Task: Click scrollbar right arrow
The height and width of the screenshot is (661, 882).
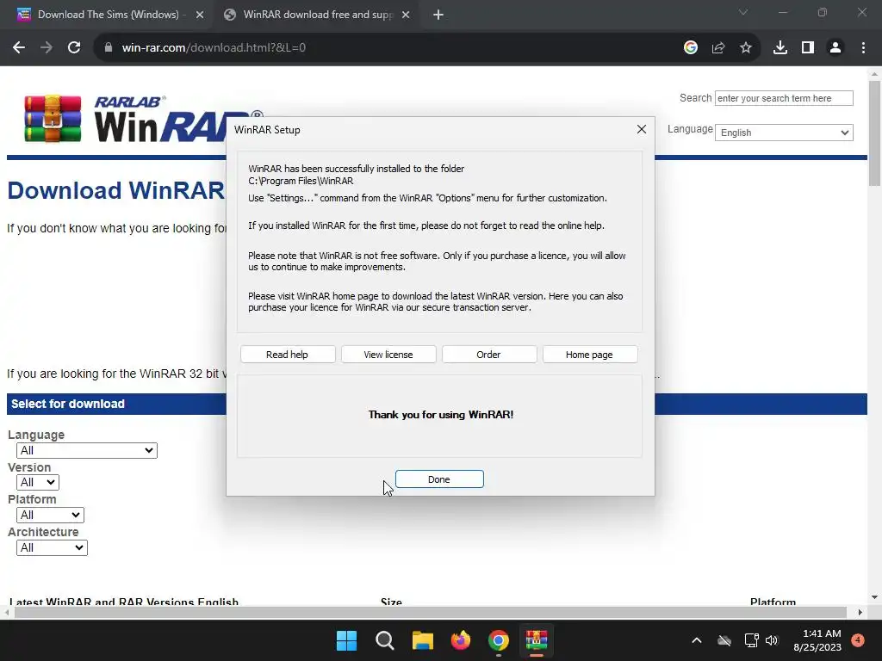Action: 860,612
